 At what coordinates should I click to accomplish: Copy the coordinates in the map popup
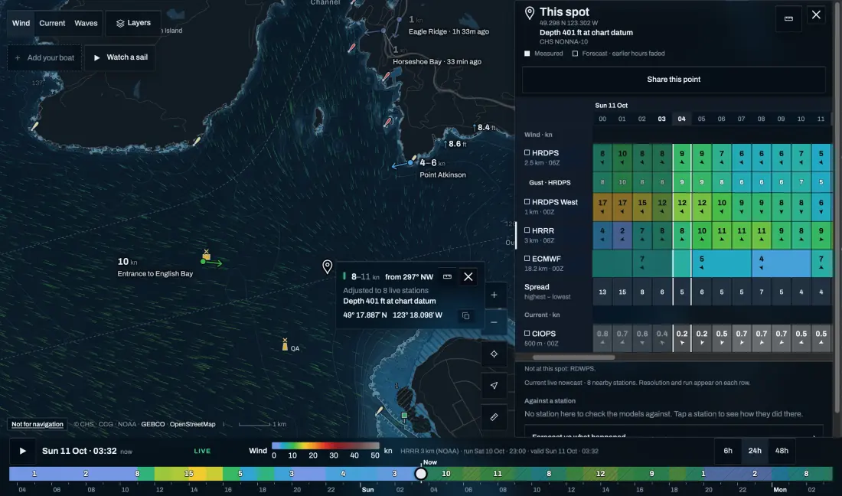pyautogui.click(x=465, y=315)
